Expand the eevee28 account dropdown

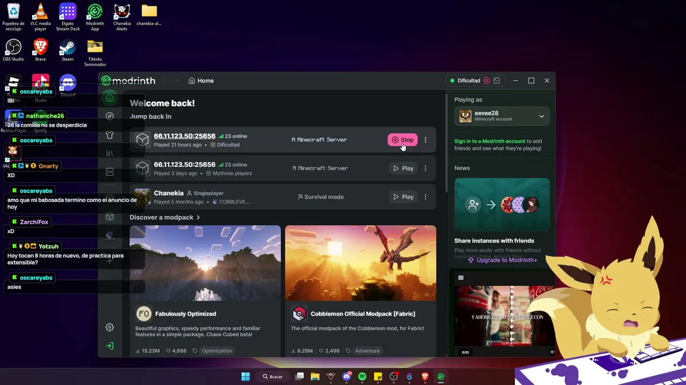click(502, 116)
